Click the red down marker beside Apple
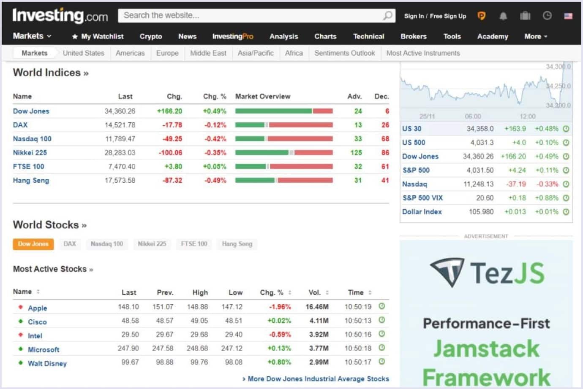The width and height of the screenshot is (583, 389). (x=20, y=307)
